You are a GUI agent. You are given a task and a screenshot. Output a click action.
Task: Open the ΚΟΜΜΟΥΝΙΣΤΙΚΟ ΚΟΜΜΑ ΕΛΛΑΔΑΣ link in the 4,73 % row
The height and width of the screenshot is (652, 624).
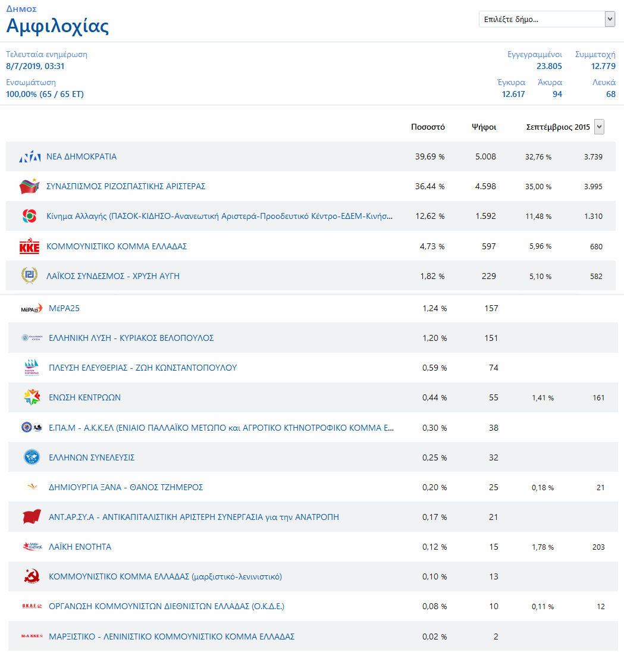tap(117, 246)
